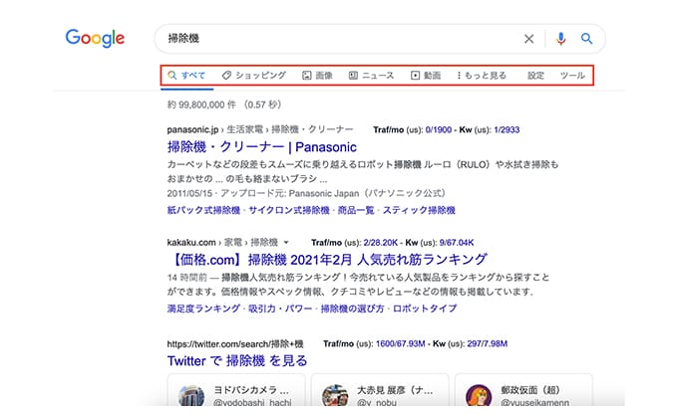This screenshot has width=678, height=418.
Task: Click the Panasonic upload date 2011/05/15 line
Action: (306, 193)
